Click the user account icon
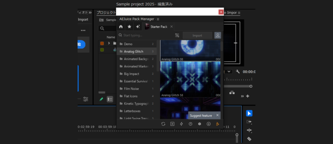 [218, 35]
